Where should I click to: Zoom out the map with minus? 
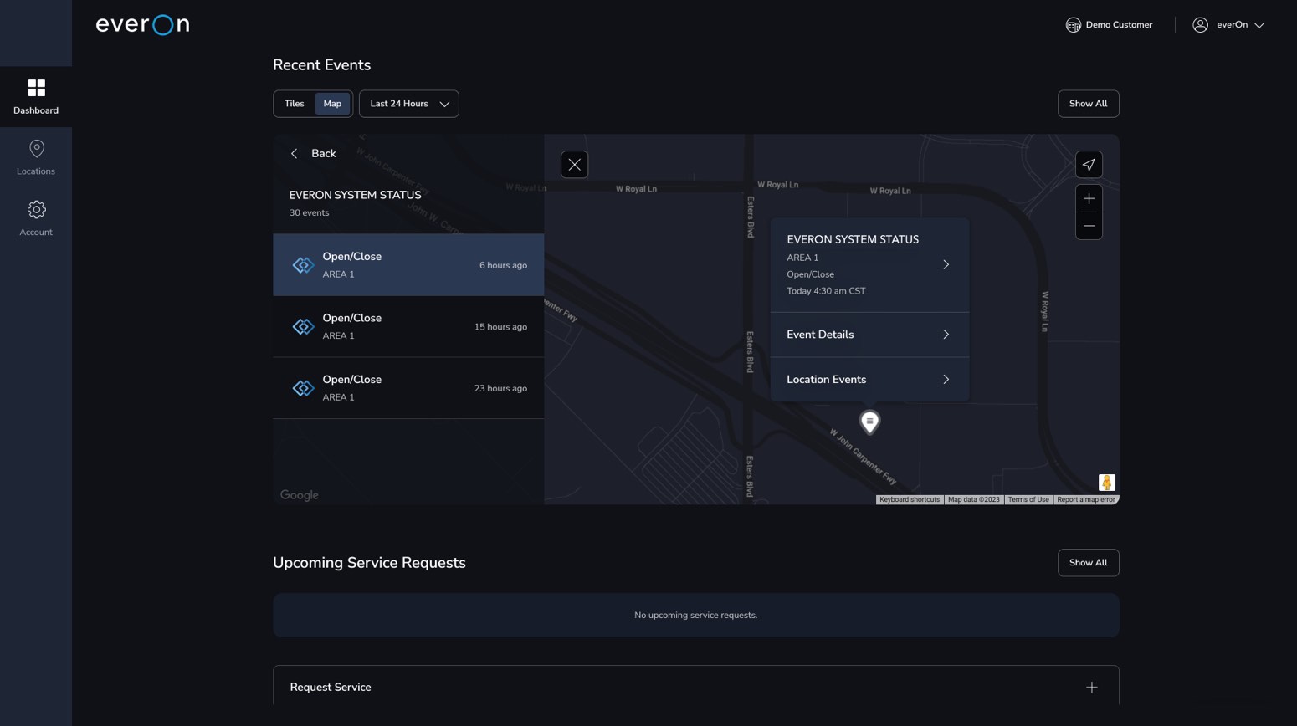click(1089, 226)
